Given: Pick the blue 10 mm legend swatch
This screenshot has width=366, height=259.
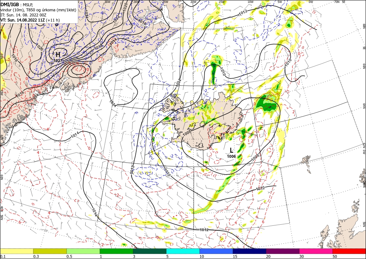Looking at the screenshot, I should coord(216,251).
